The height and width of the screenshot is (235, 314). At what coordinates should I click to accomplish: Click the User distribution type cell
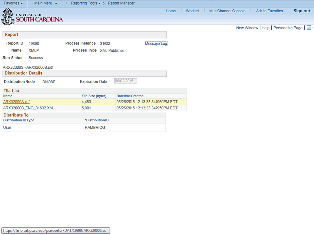coord(43,127)
